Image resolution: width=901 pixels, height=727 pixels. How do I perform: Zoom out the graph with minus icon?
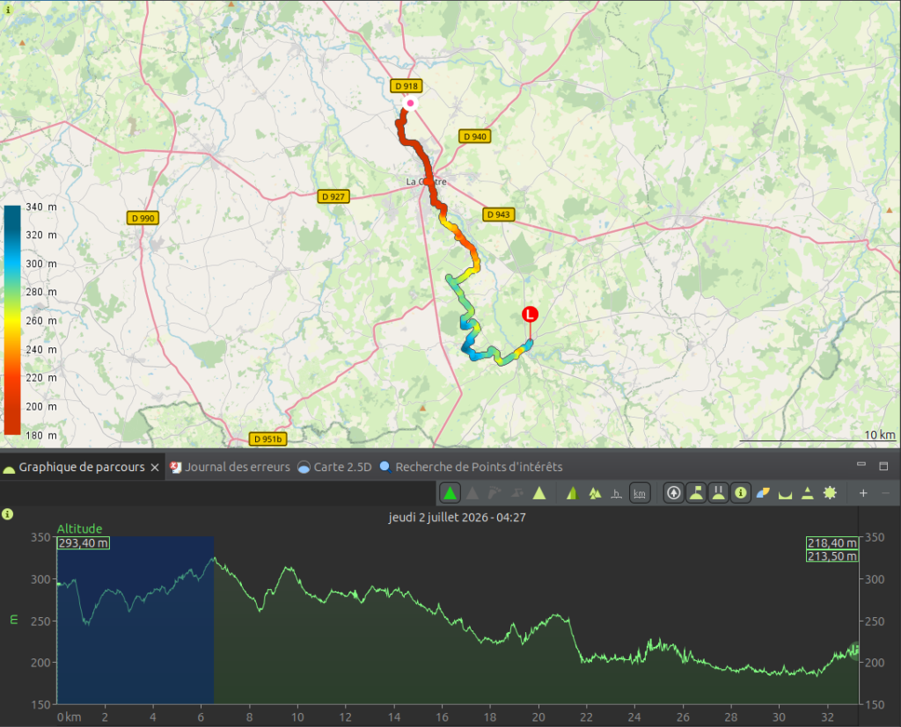pos(885,492)
